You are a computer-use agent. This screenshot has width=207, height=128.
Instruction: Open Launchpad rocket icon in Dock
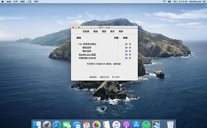47,125
